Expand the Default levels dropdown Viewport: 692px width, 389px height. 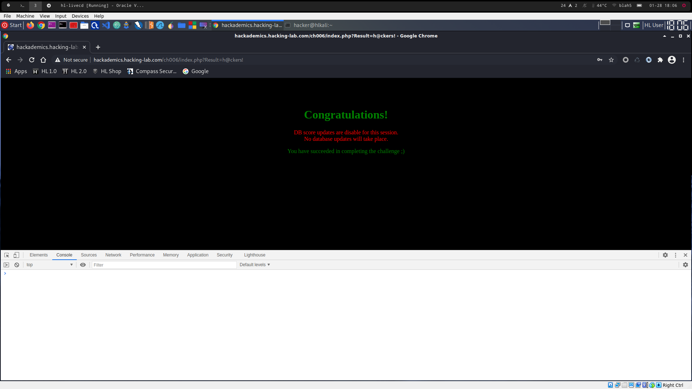(255, 265)
